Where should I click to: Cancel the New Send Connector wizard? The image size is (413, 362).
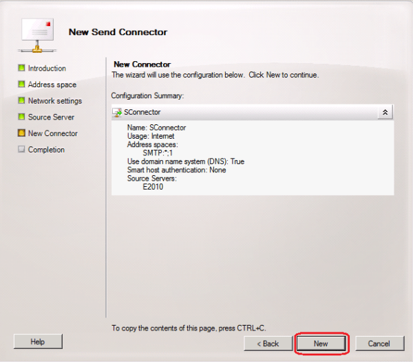379,343
